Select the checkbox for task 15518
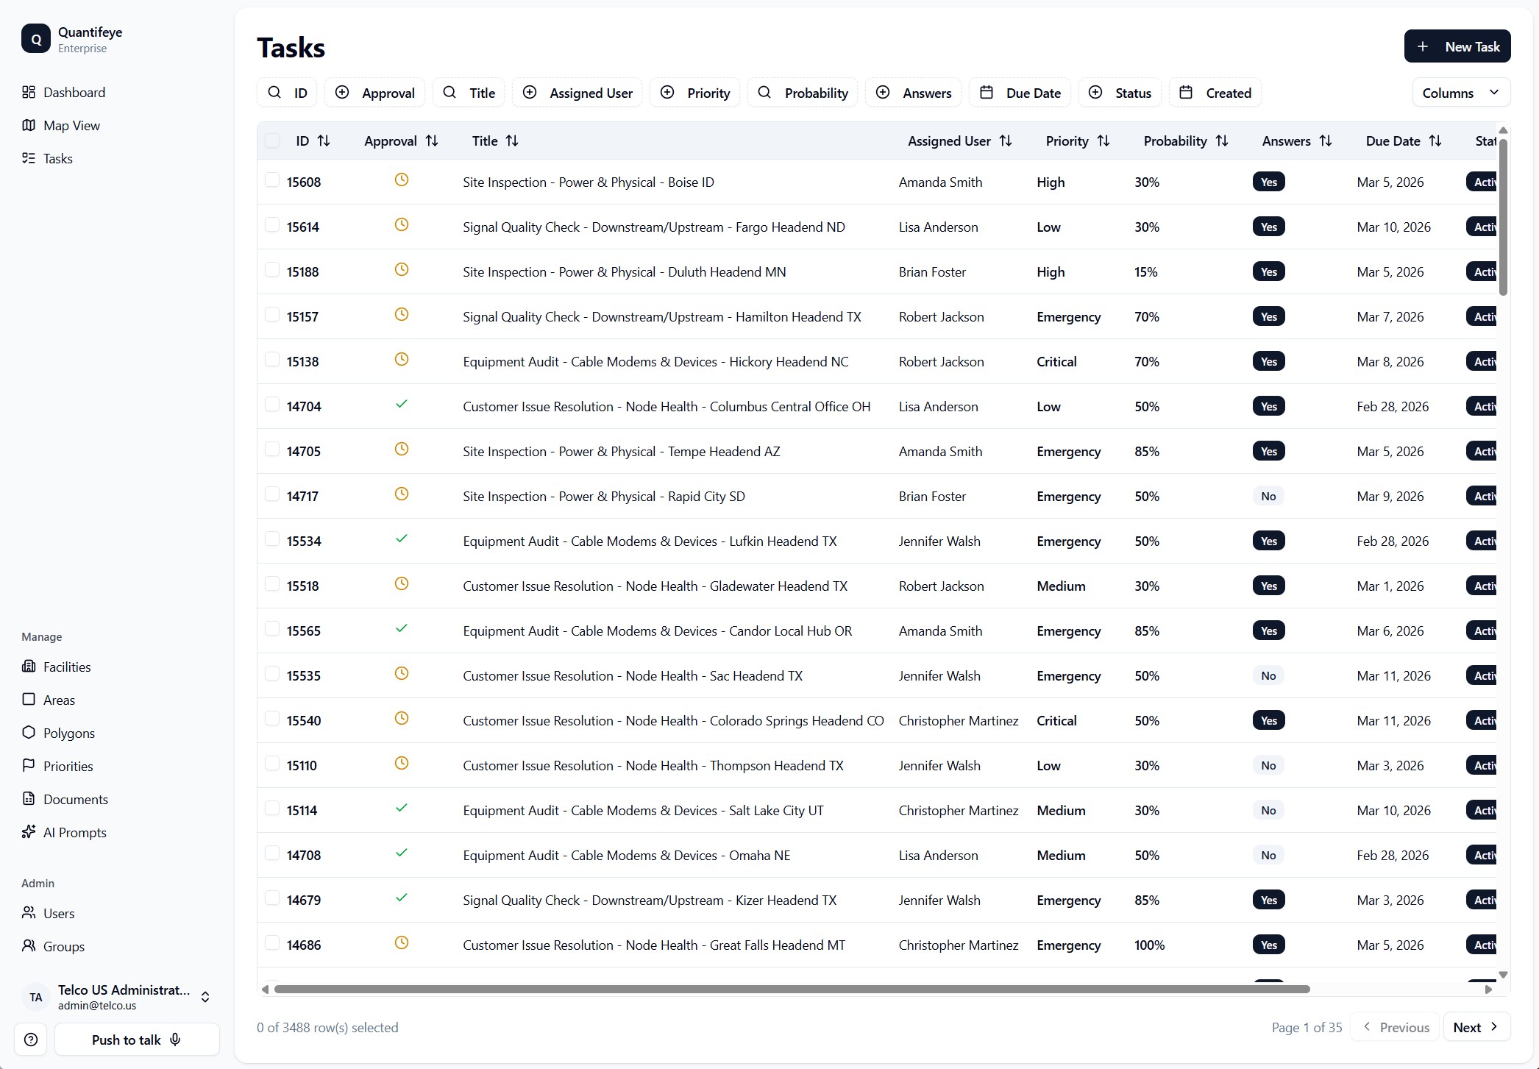 click(x=272, y=584)
